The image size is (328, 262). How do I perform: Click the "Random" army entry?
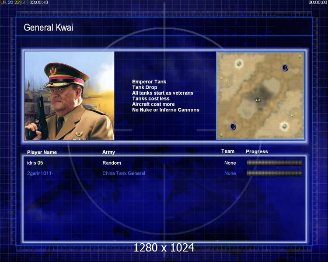click(x=112, y=163)
